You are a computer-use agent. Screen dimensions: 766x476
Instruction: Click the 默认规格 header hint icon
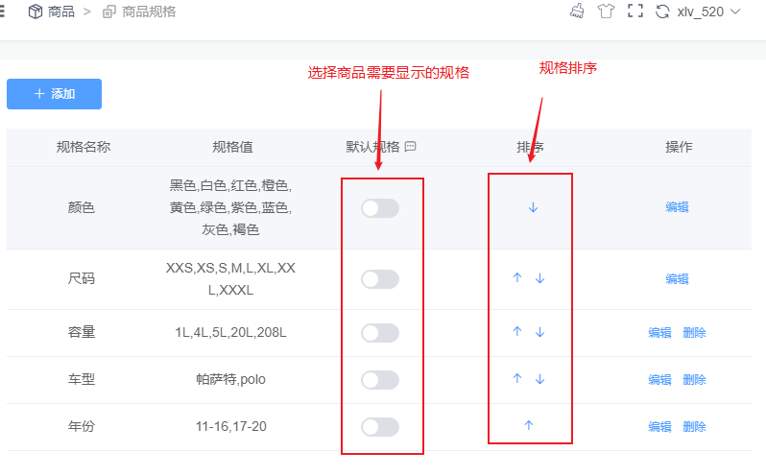coord(411,146)
